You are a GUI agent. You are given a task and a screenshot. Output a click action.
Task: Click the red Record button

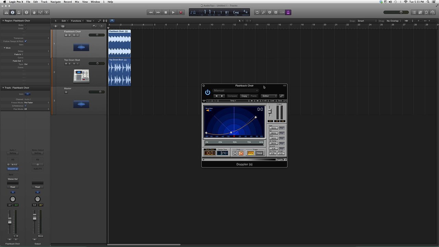(x=181, y=12)
